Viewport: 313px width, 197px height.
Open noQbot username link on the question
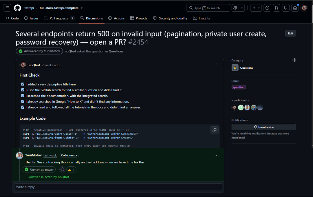click(34, 65)
